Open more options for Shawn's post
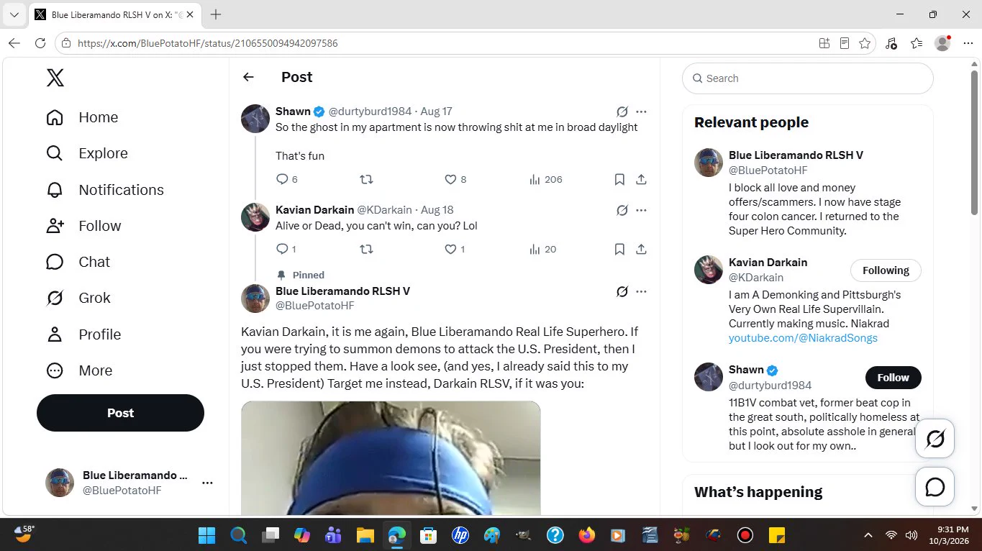Viewport: 982px width, 551px height. click(642, 111)
